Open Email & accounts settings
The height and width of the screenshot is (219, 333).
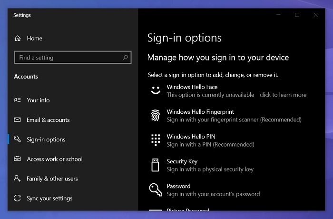tap(48, 120)
